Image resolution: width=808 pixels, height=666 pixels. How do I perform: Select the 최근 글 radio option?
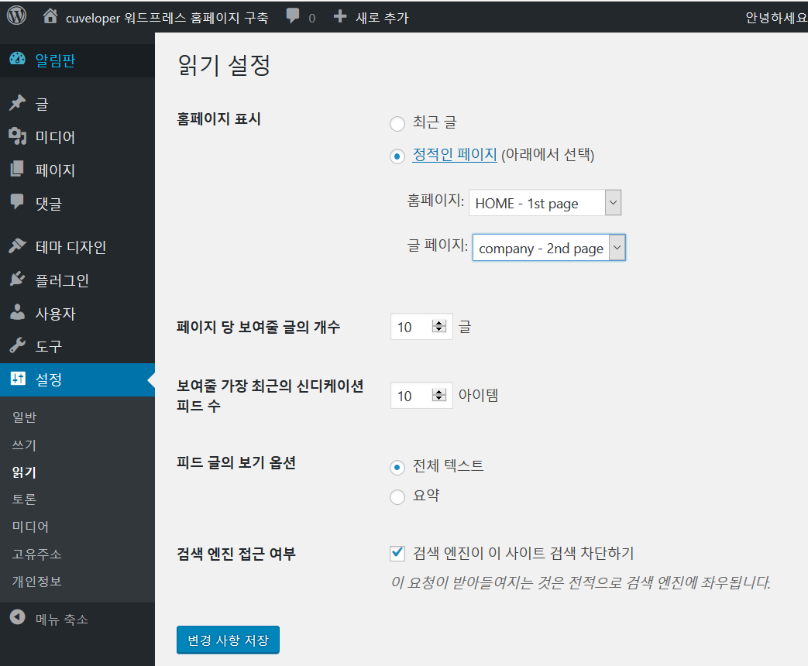pos(397,124)
